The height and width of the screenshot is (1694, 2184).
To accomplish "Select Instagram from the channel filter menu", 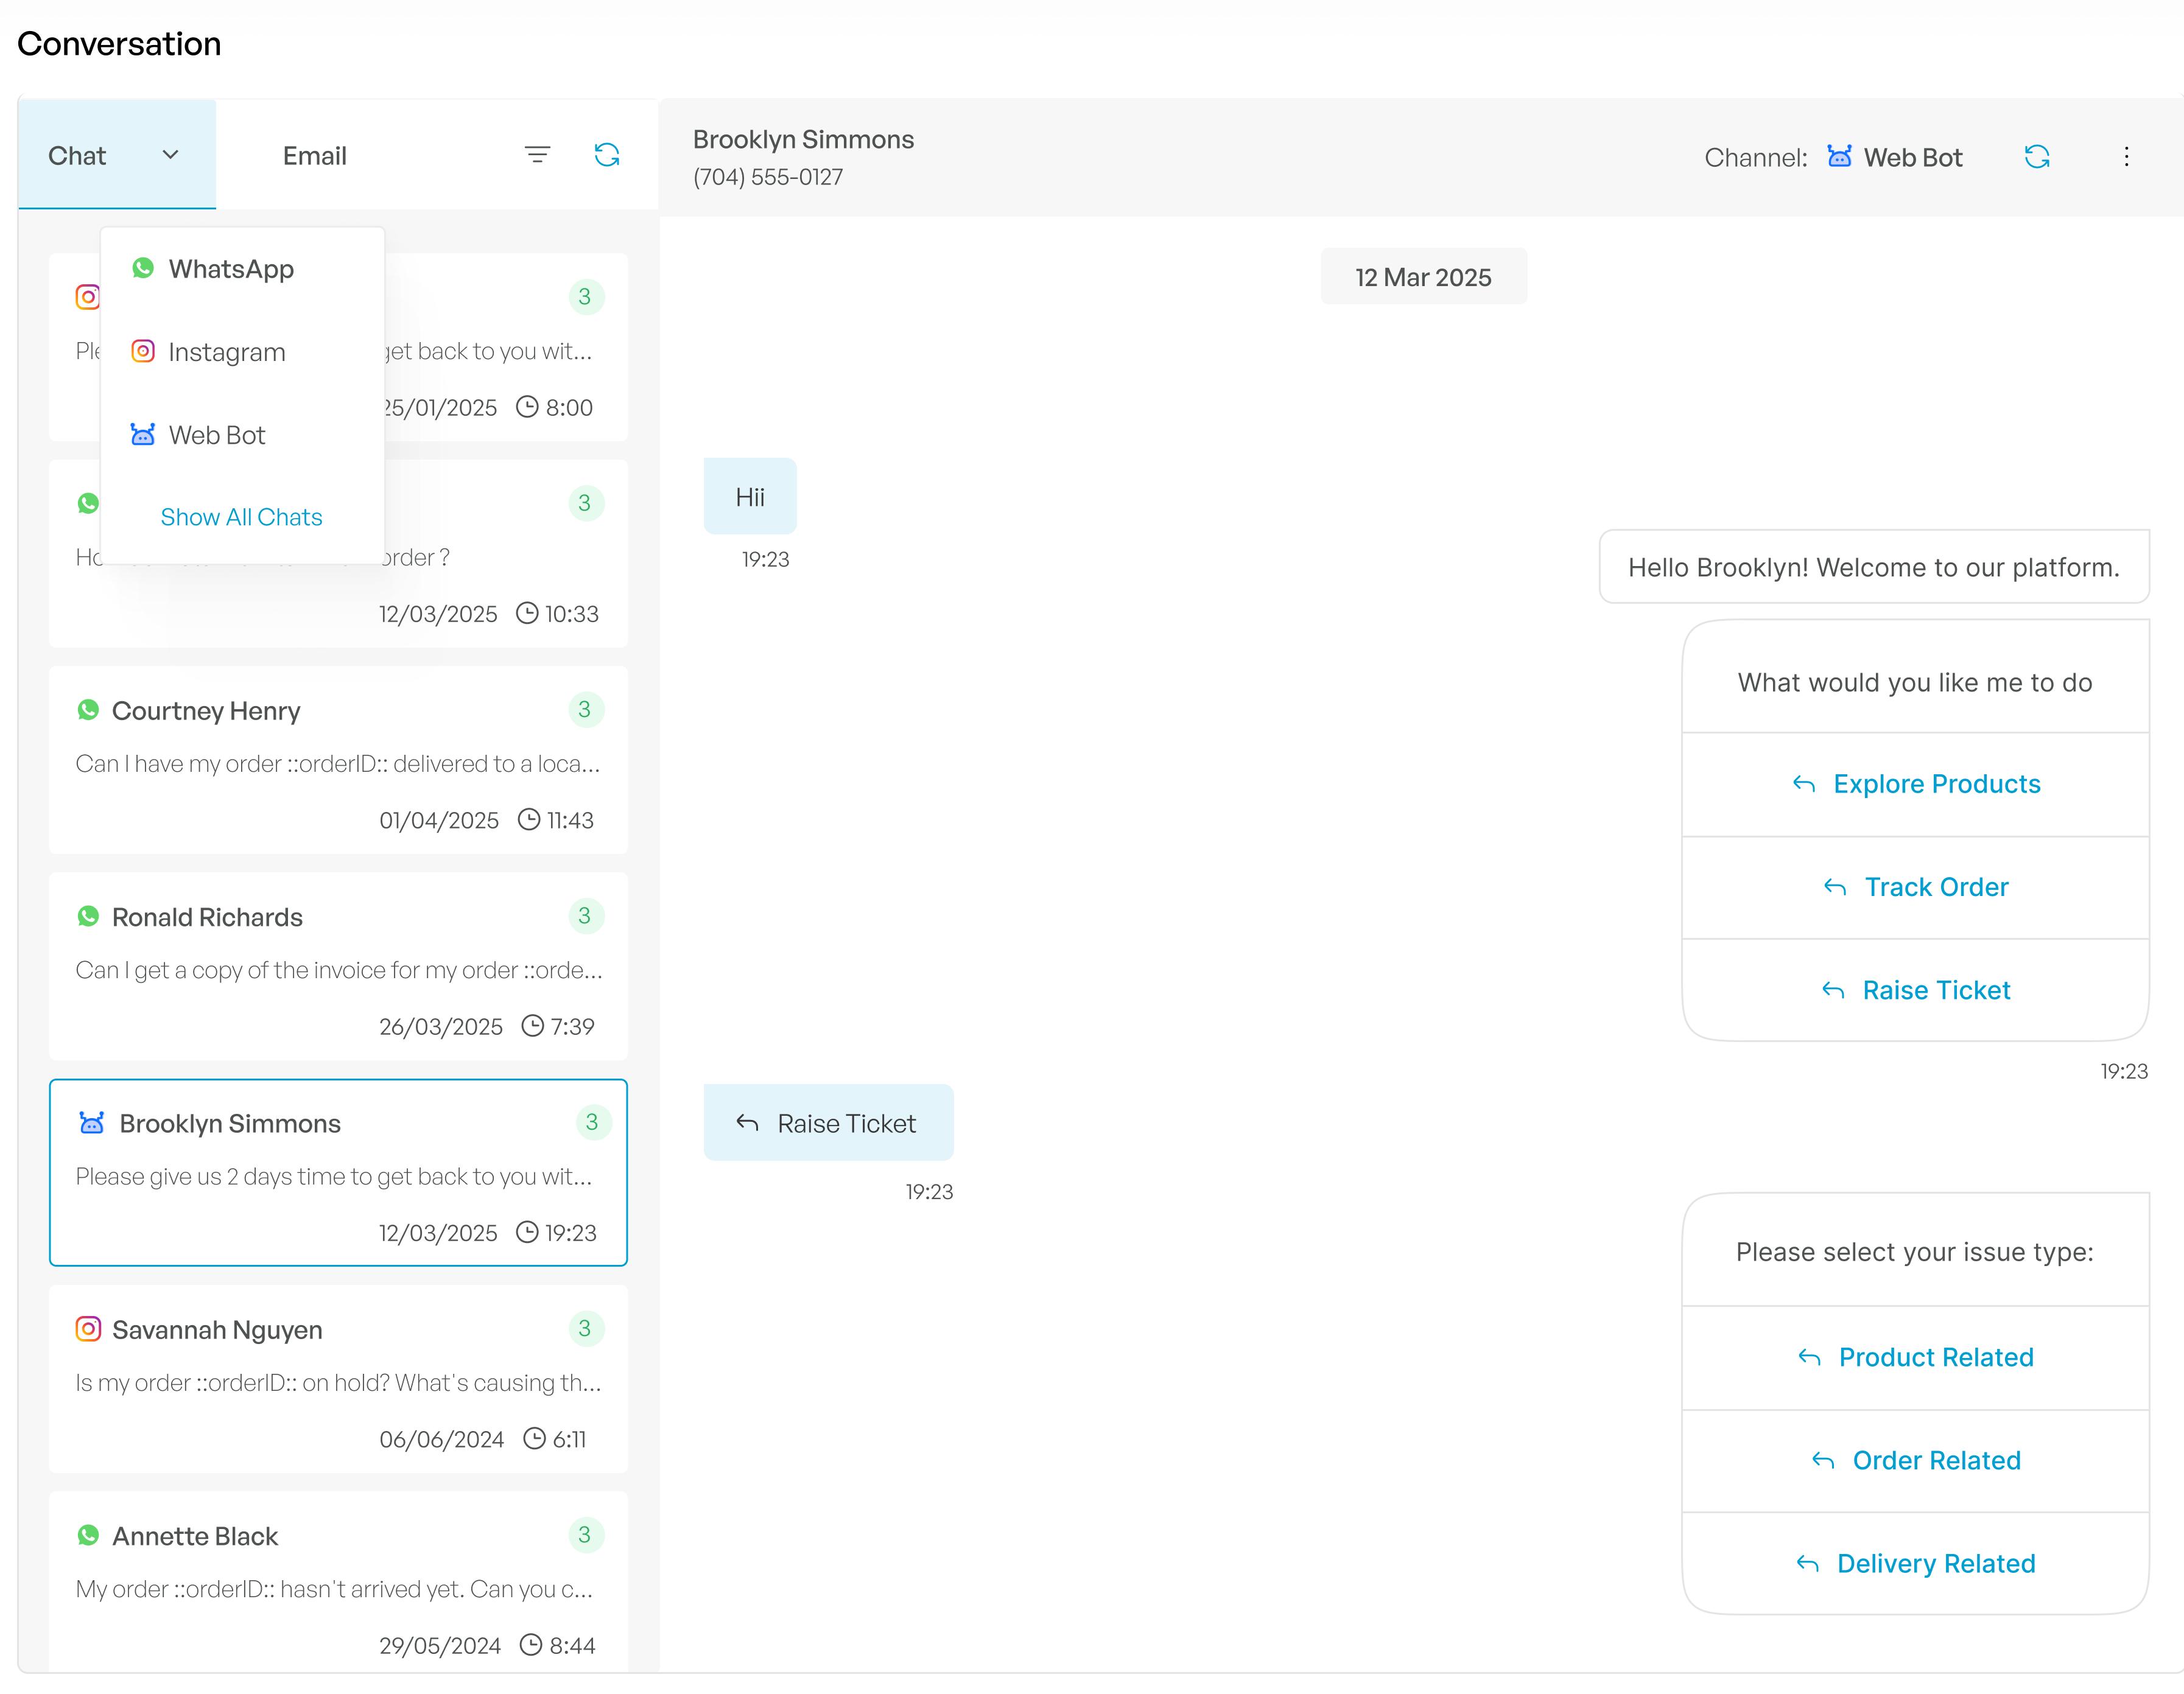I will (227, 351).
